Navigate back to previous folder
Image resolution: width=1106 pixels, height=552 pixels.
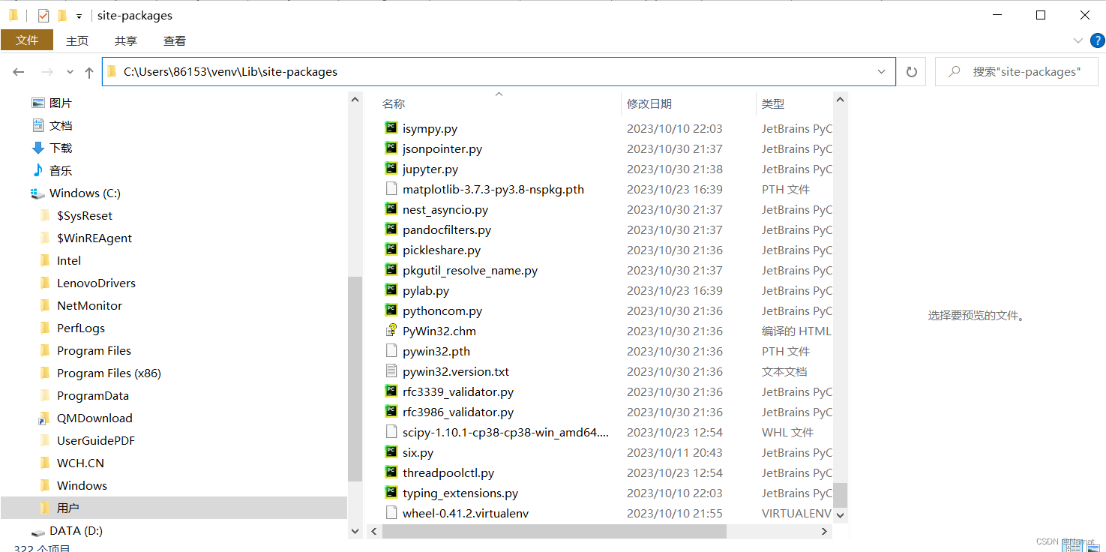click(19, 72)
